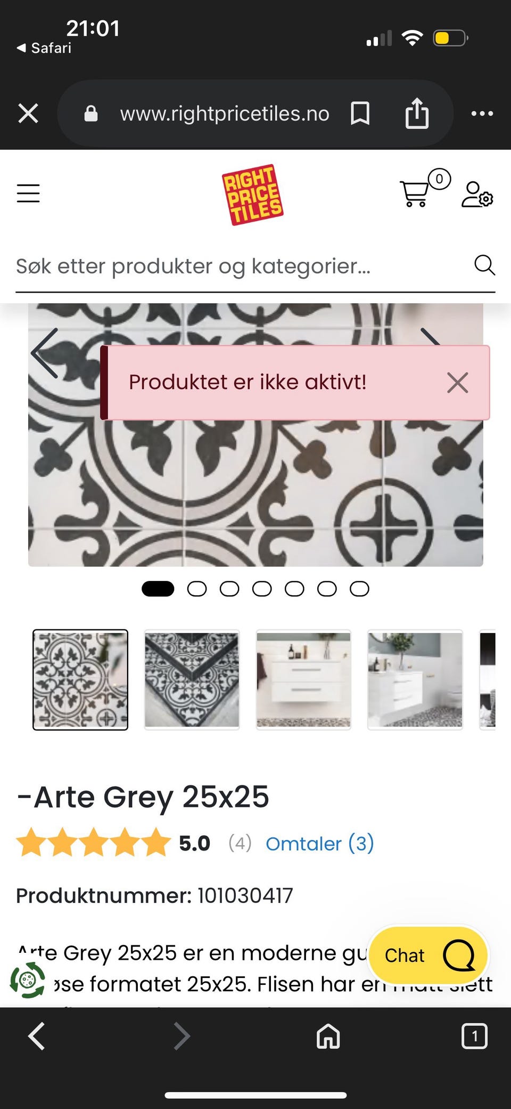Bookmark this page in the browser
Screen dimensions: 511x1109
point(360,114)
